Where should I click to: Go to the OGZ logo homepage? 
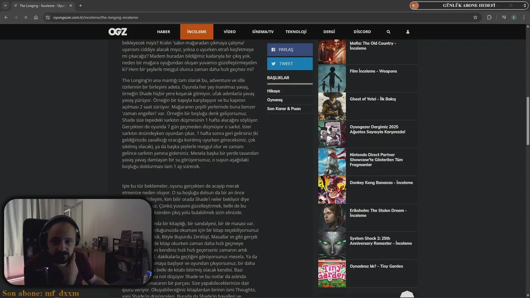[x=118, y=31]
